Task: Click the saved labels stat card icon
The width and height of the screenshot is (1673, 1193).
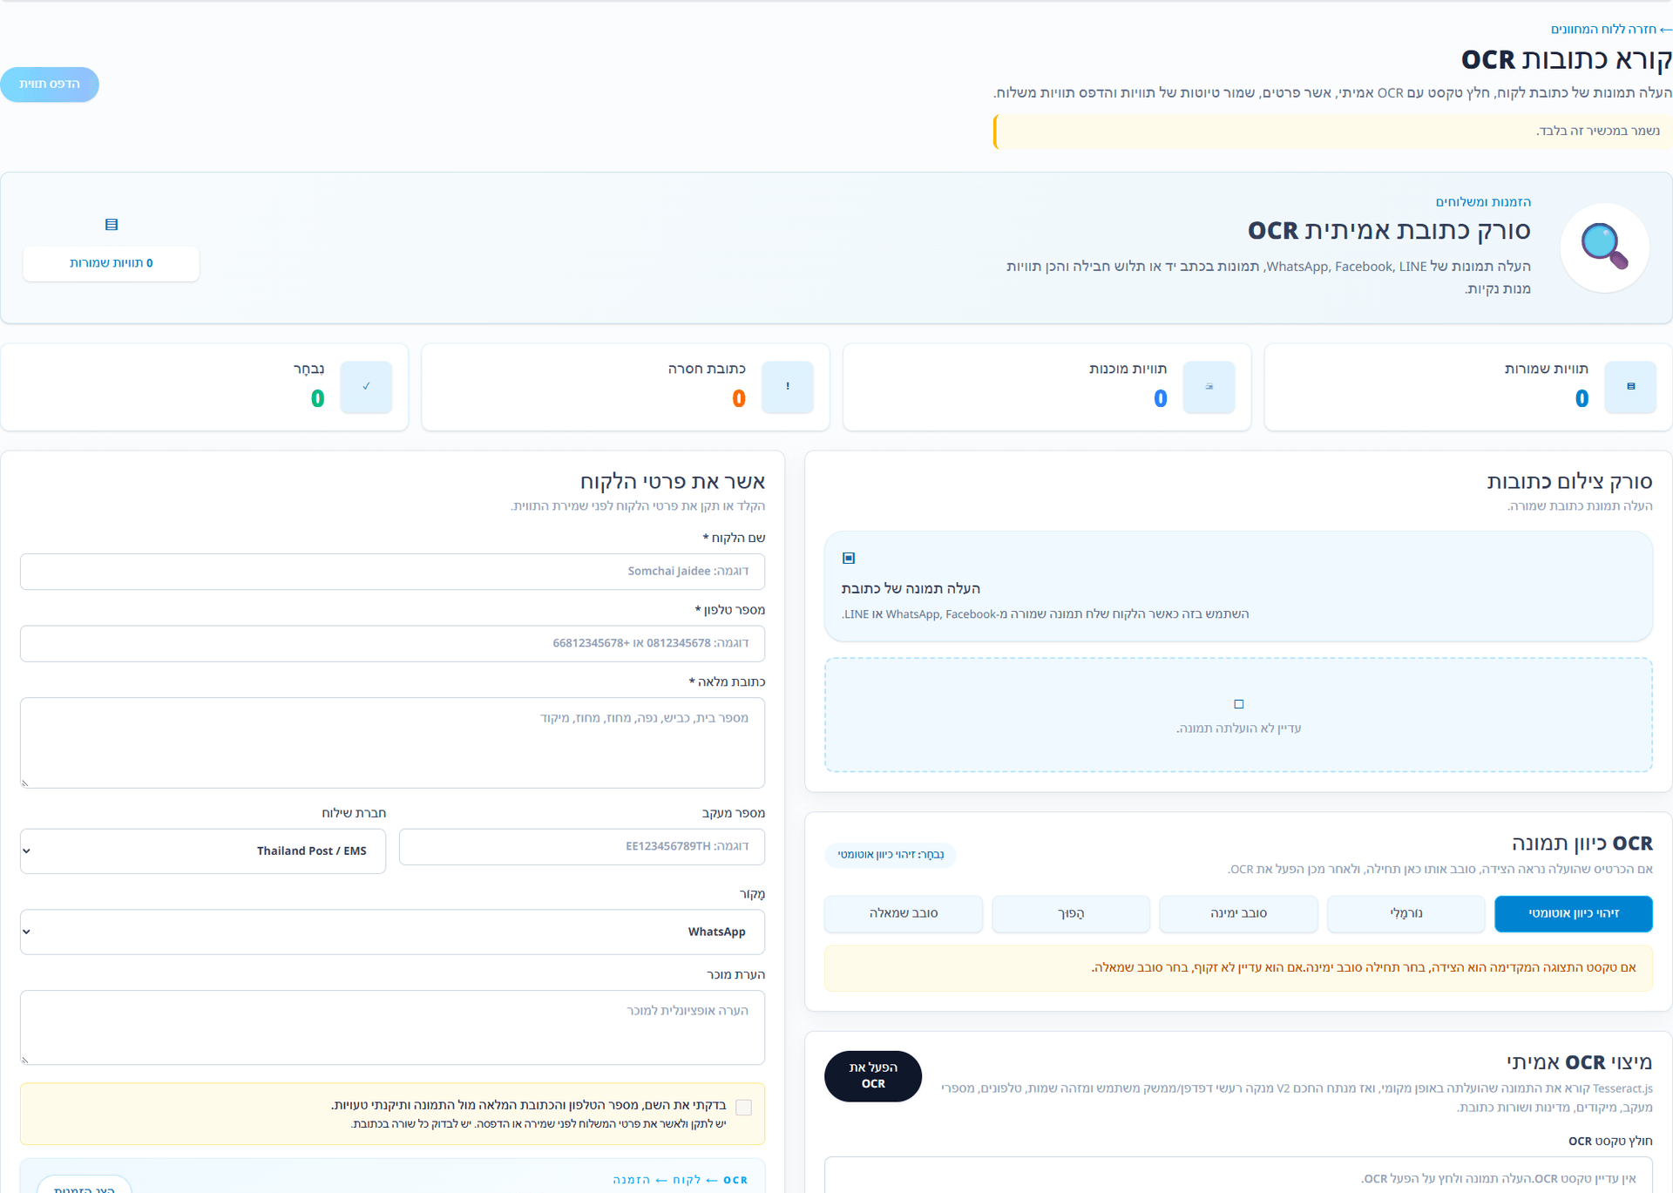Action: pos(1630,386)
